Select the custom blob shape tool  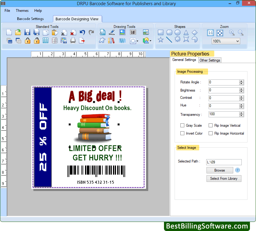102,40
